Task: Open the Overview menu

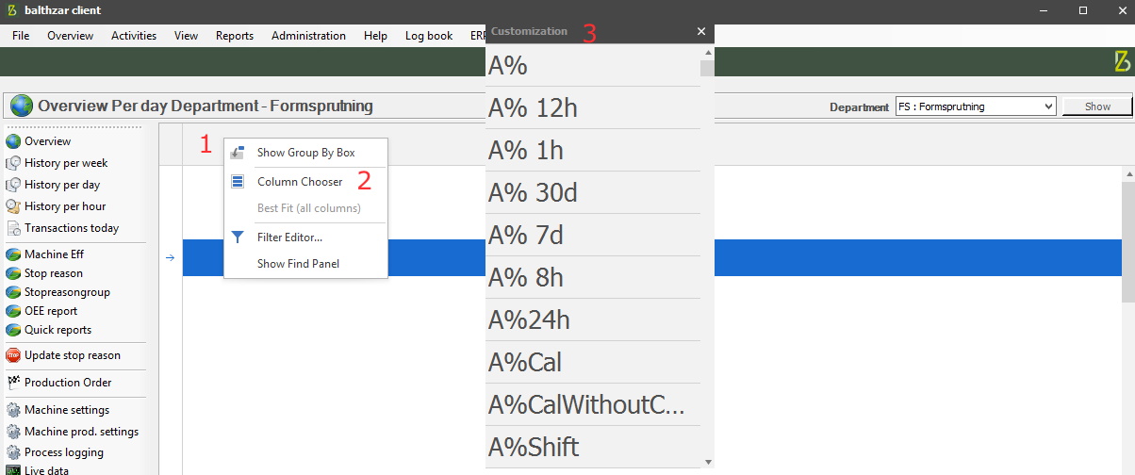Action: [x=71, y=36]
